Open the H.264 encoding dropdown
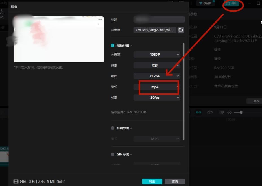262x186 pixels. (157, 76)
